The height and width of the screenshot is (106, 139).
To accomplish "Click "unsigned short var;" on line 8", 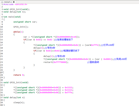I will [x=25, y=22].
